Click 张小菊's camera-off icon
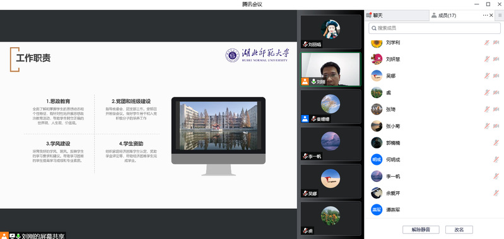 tap(496, 126)
